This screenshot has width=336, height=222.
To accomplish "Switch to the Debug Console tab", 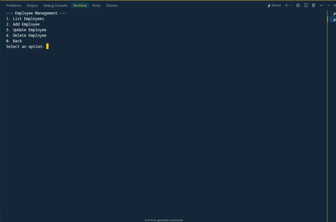I will (55, 5).
